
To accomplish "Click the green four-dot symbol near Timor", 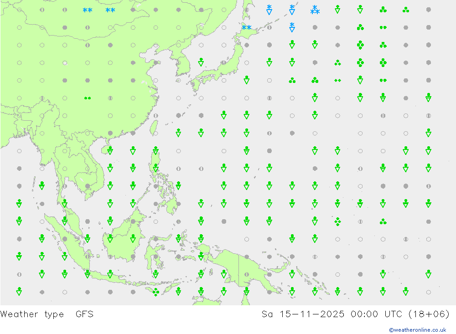I will tap(156, 292).
